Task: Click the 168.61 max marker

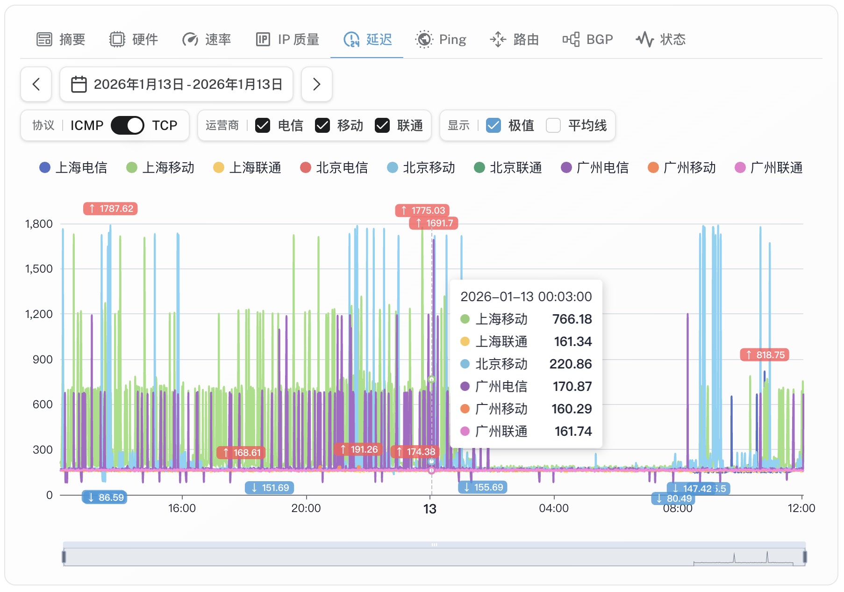Action: [x=241, y=453]
